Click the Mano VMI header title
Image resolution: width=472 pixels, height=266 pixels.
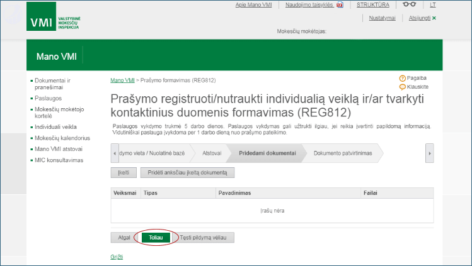tap(57, 57)
